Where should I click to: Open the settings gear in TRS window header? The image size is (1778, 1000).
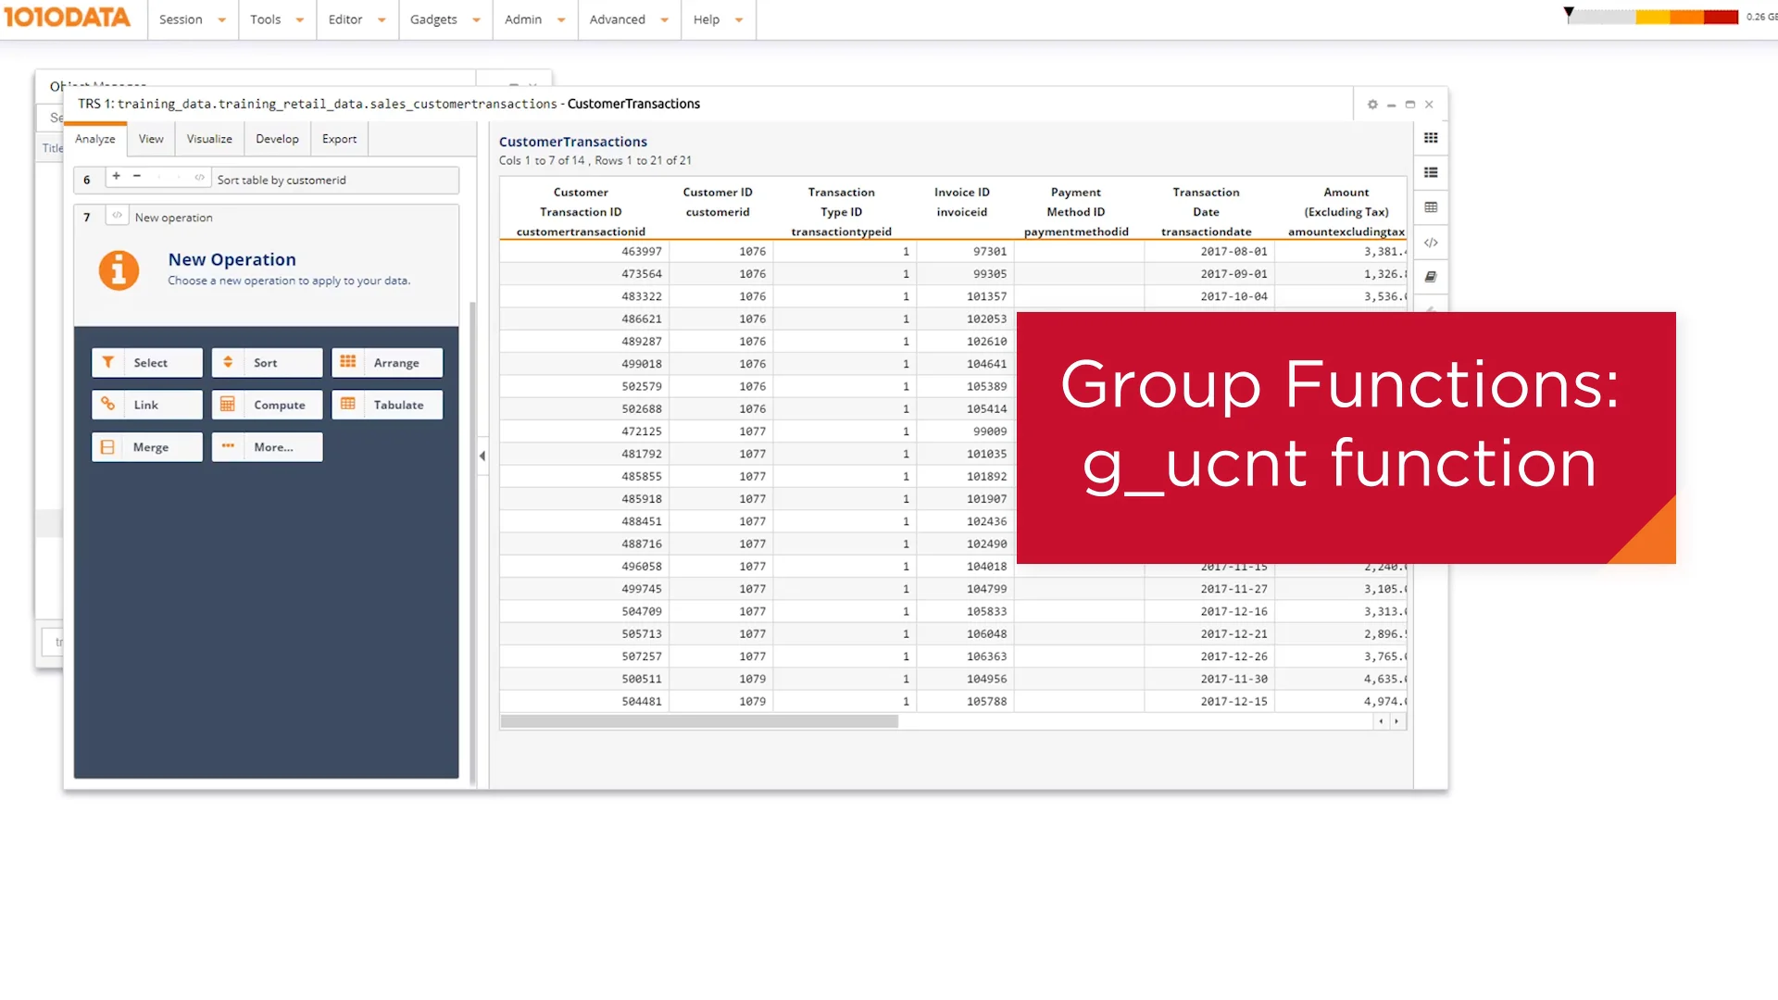1372,105
